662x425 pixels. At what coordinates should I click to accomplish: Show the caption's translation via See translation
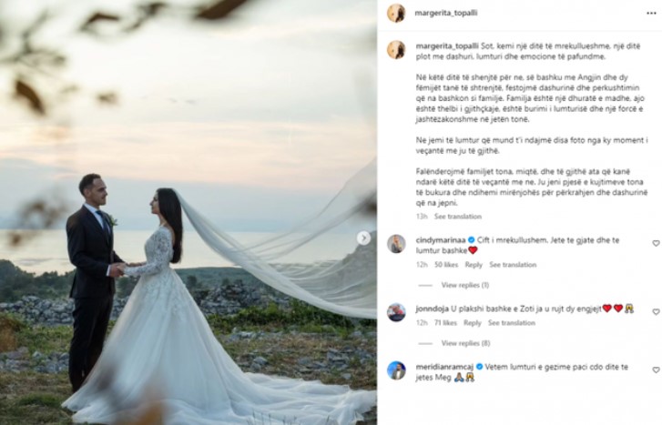click(x=458, y=217)
